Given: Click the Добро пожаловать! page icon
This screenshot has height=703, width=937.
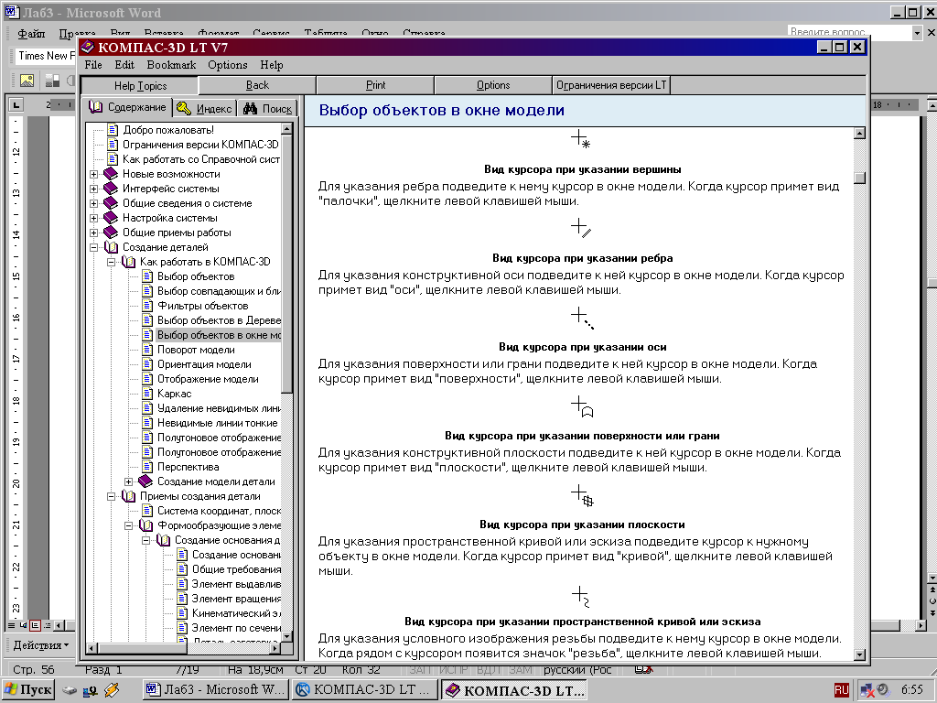Looking at the screenshot, I should [113, 130].
